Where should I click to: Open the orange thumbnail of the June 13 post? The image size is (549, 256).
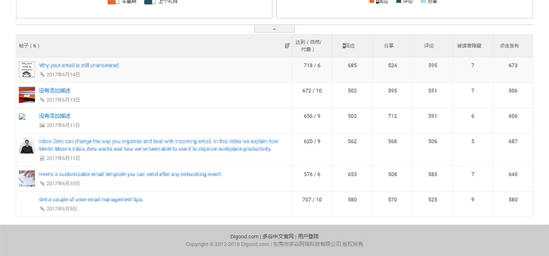[x=26, y=95]
